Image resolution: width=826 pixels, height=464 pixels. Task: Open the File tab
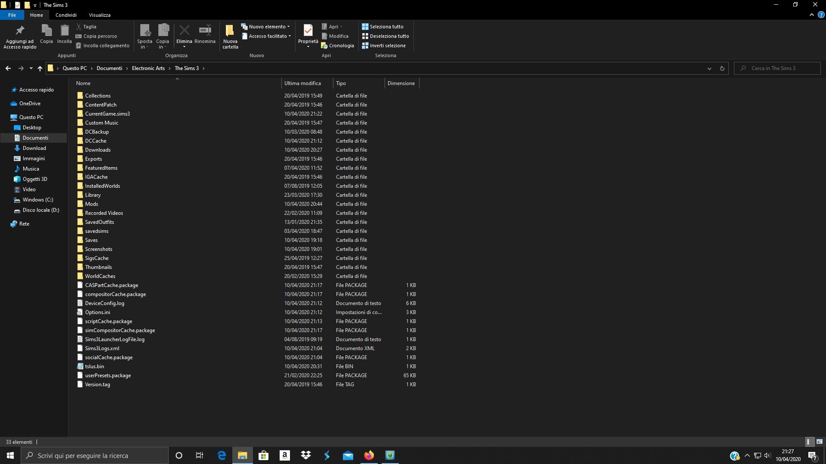pos(12,15)
